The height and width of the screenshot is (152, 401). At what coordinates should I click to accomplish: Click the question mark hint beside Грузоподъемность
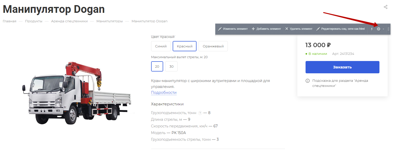(200, 113)
